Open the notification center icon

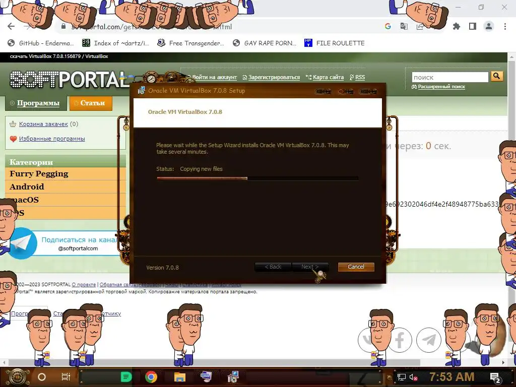pos(496,378)
